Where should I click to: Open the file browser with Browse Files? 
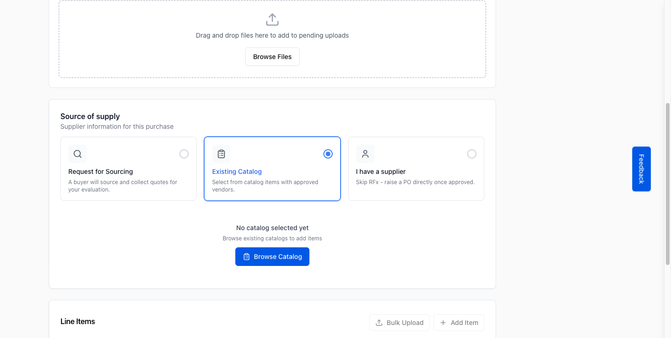click(x=272, y=57)
